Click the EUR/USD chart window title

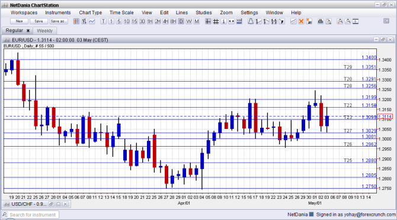[x=60, y=40]
